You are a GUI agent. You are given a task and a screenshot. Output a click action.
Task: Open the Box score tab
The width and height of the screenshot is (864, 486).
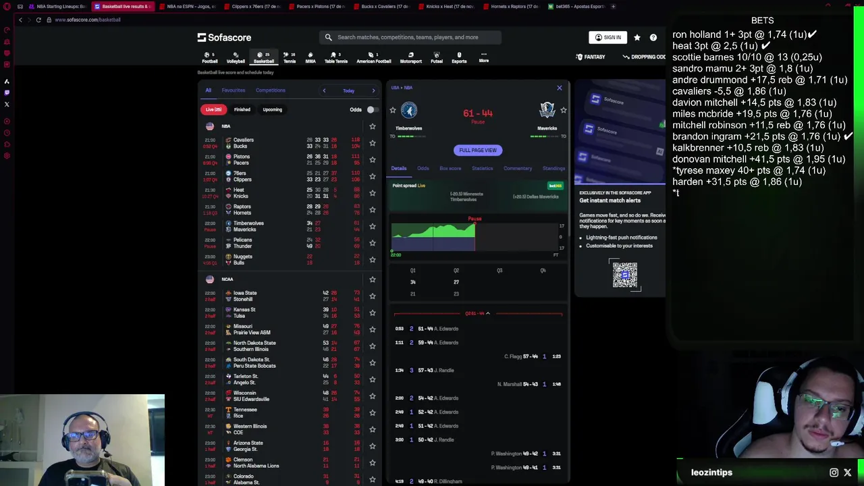pos(450,168)
